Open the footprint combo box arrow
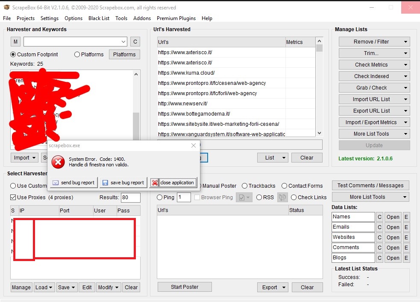This screenshot has width=420, height=302. coord(123,42)
